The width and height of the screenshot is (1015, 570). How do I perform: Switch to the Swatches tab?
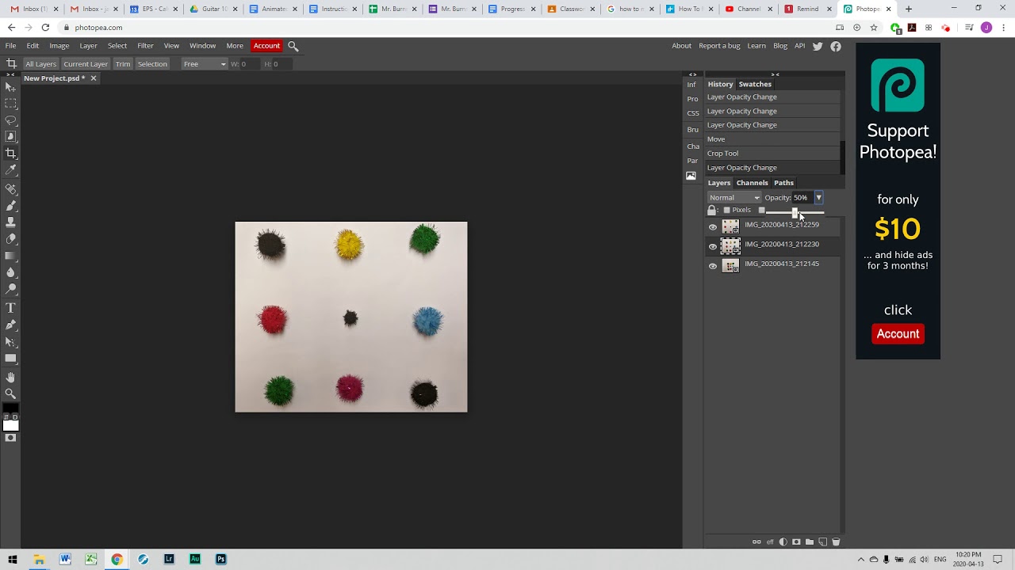(x=755, y=84)
